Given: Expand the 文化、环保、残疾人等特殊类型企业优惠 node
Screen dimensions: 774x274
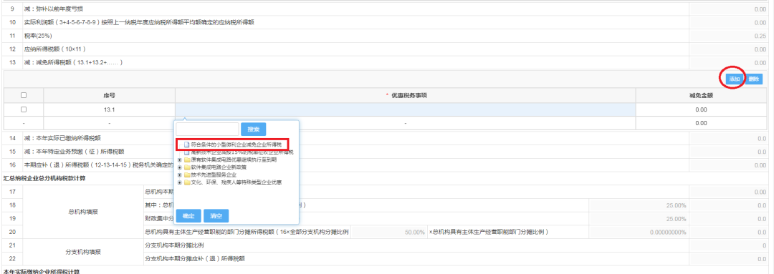Looking at the screenshot, I should (x=180, y=182).
